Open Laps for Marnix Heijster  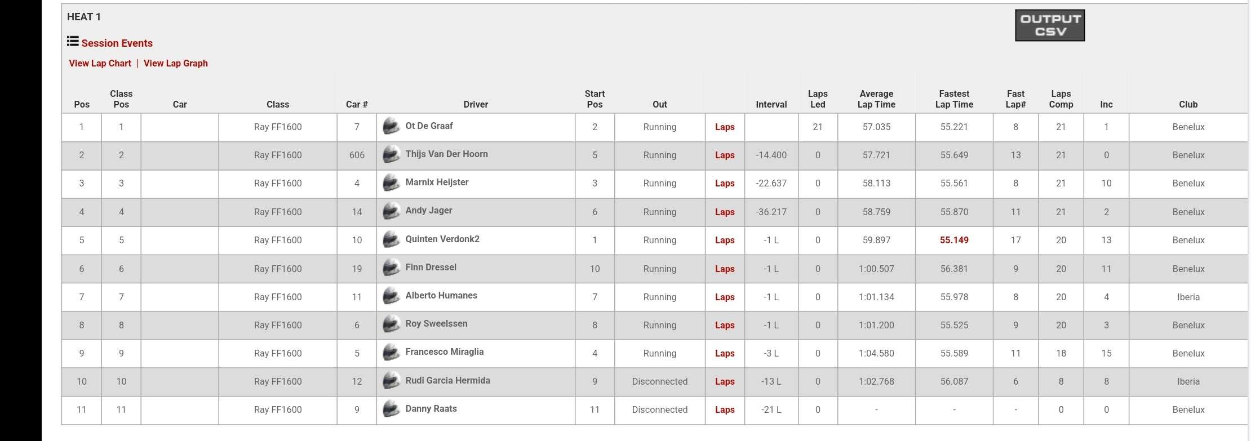(x=725, y=184)
